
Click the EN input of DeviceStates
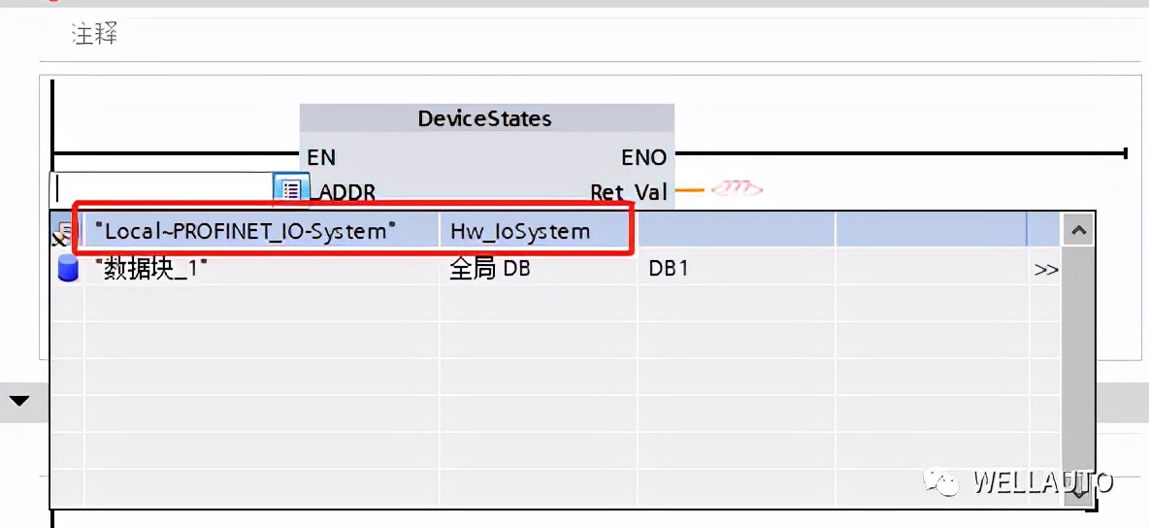pos(321,157)
